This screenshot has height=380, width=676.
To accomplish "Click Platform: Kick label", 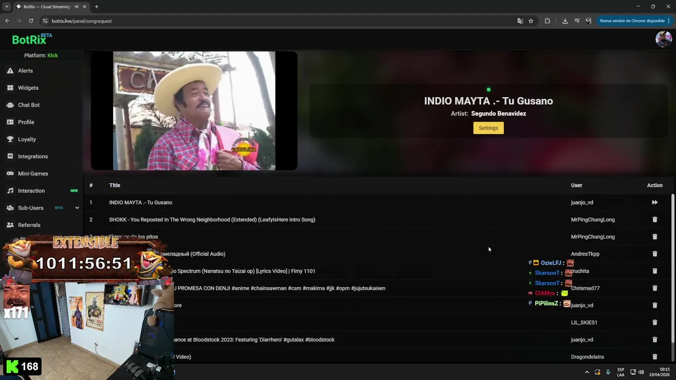I will pyautogui.click(x=41, y=55).
